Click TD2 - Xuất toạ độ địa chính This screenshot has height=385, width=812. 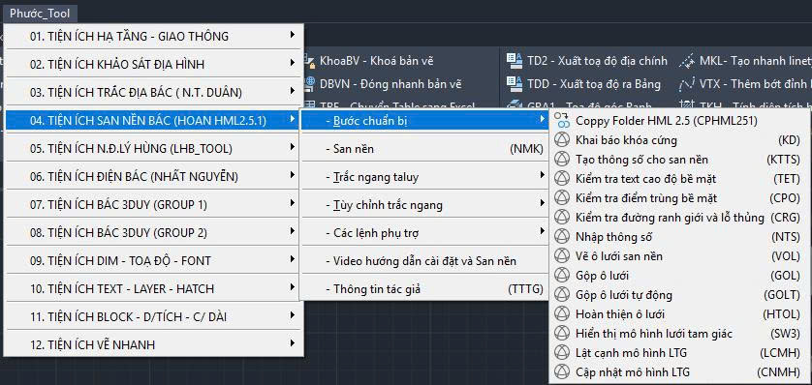click(x=587, y=61)
